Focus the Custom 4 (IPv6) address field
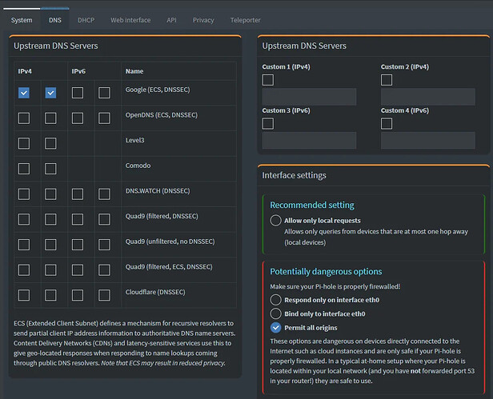This screenshot has width=493, height=399. 427,141
